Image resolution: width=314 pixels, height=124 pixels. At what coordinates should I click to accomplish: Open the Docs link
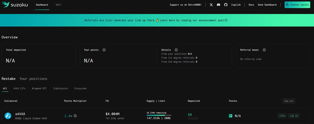[251, 5]
